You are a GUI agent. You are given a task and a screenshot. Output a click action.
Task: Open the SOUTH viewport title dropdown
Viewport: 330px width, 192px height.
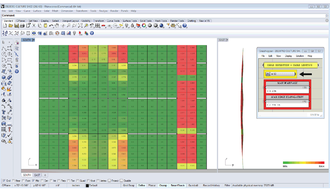[34, 40]
